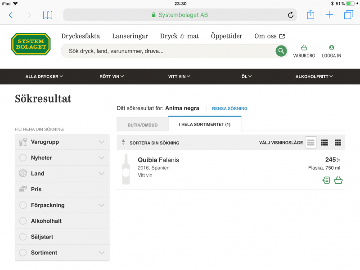Click the Varugrupp glasses icon

tap(23, 142)
